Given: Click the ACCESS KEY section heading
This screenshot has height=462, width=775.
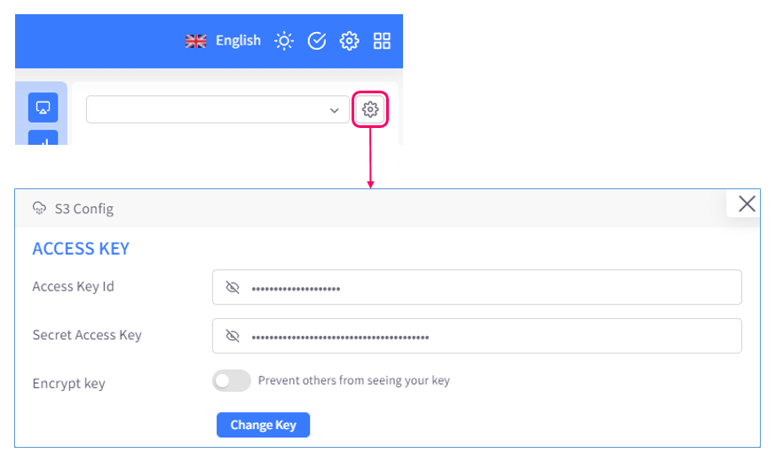Looking at the screenshot, I should tap(81, 249).
